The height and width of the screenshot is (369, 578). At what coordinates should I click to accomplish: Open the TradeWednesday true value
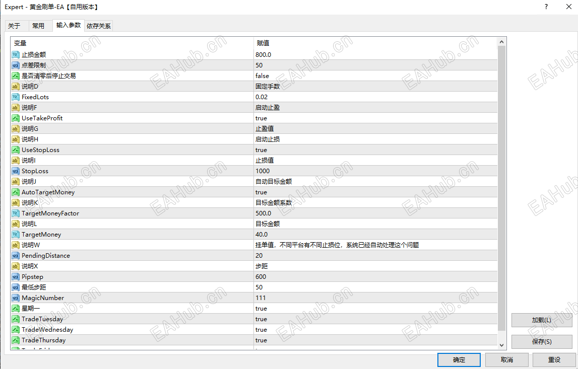pos(375,330)
